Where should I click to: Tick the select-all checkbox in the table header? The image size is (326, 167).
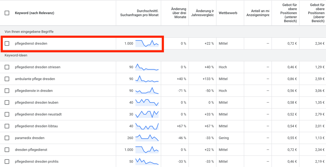7,13
